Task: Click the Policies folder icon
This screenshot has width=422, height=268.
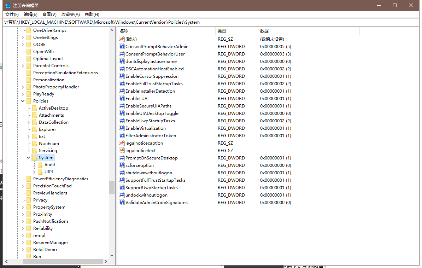Action: coord(29,101)
